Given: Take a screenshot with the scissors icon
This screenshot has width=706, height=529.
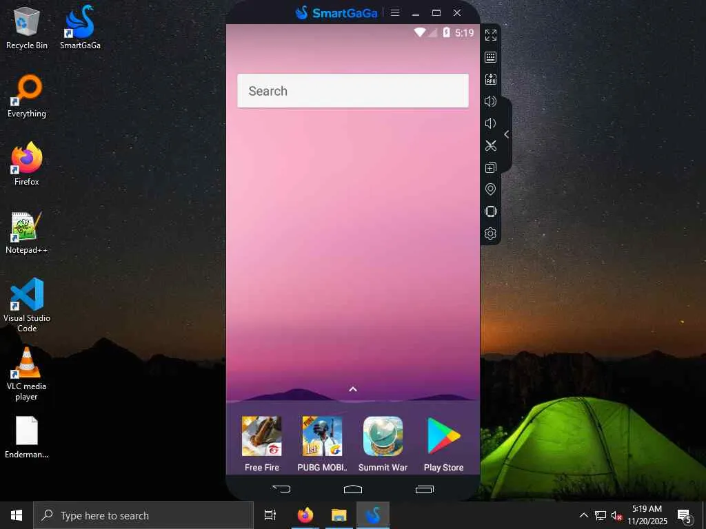Looking at the screenshot, I should (491, 145).
